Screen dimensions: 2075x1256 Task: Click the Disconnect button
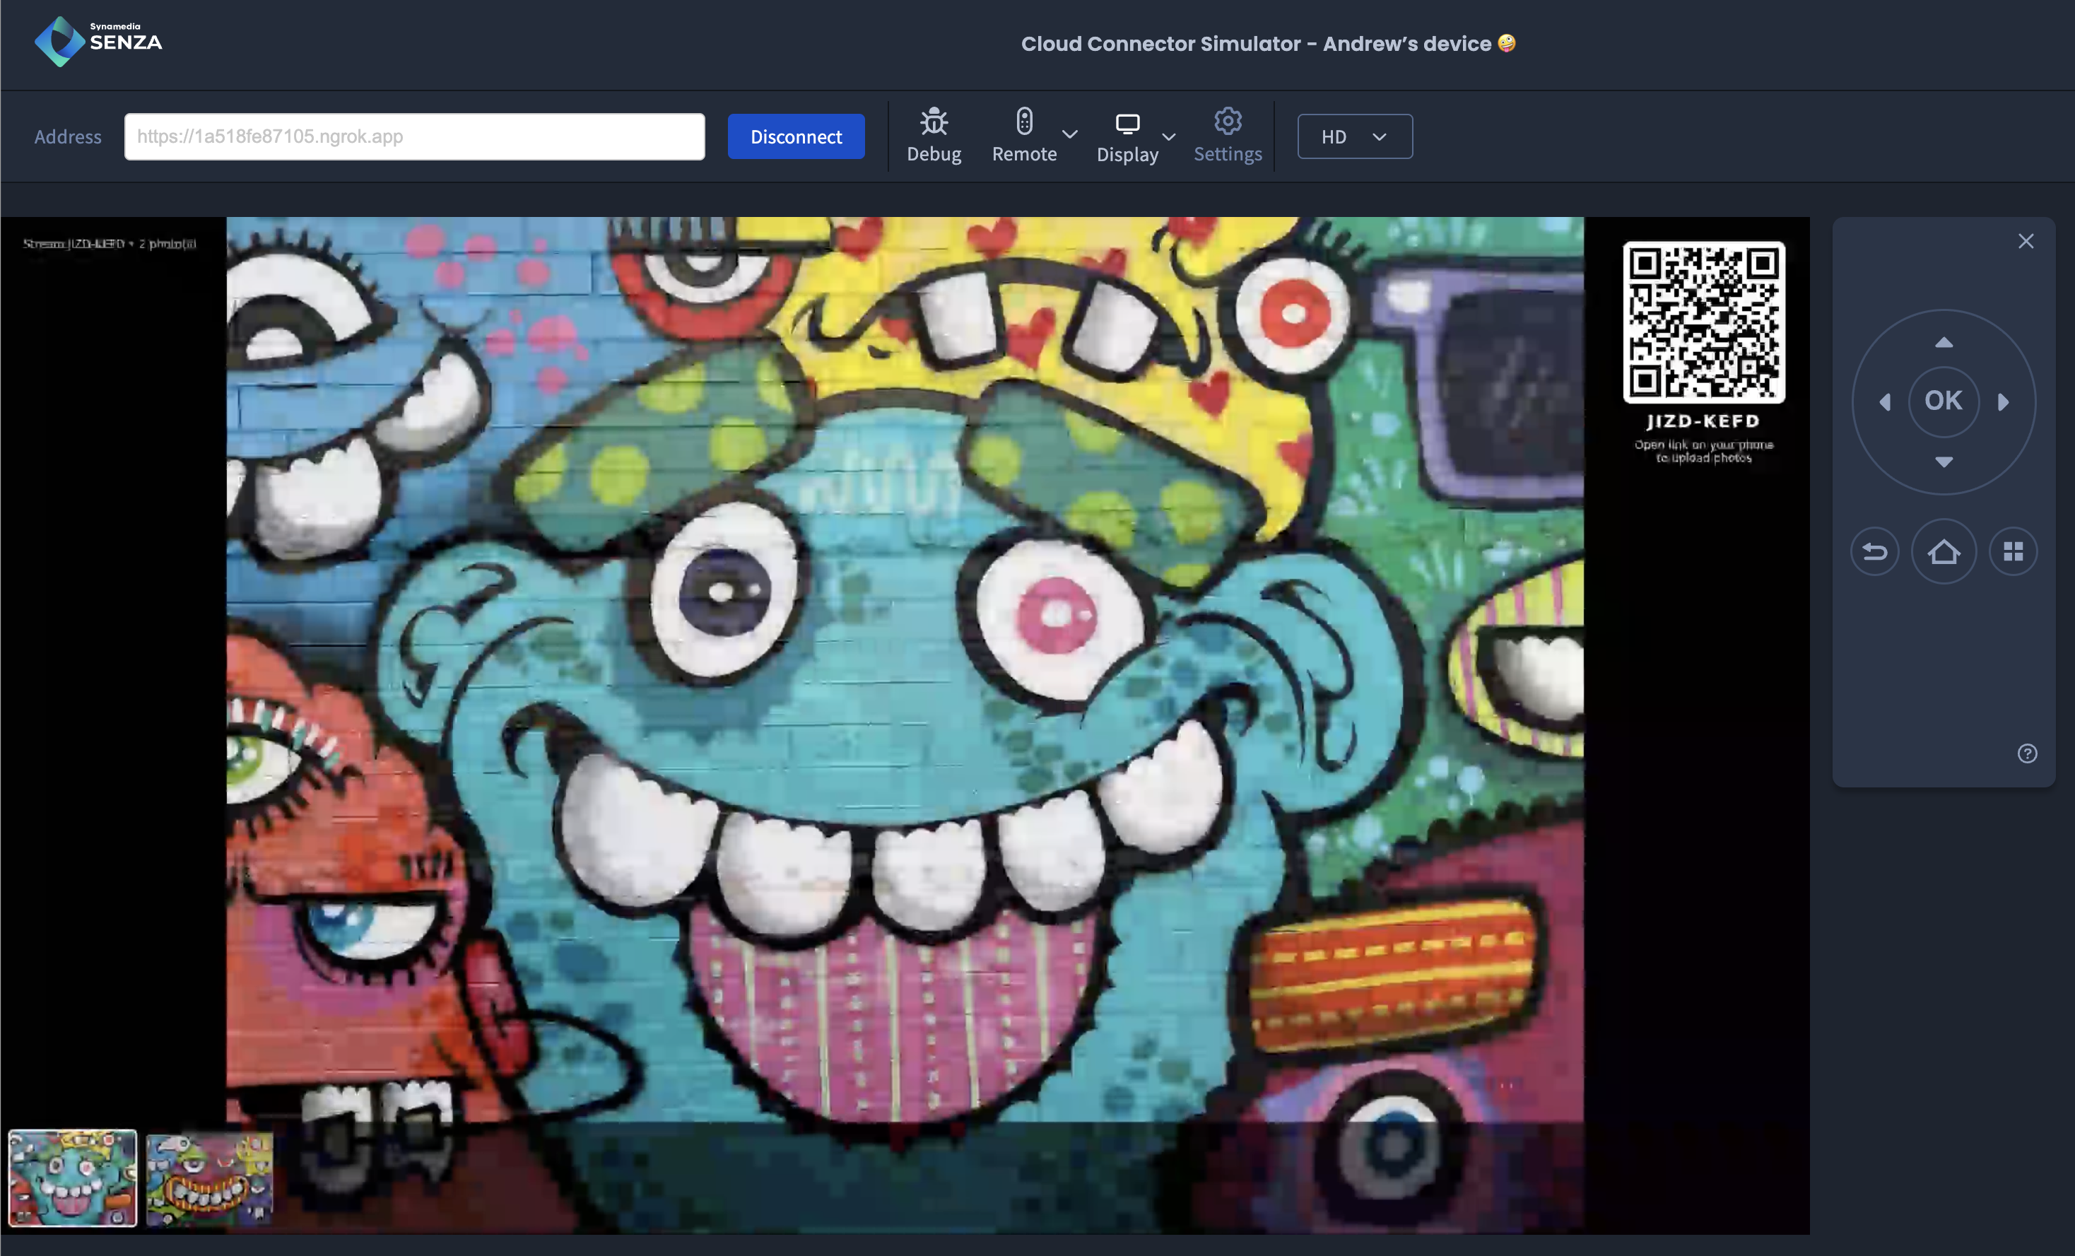tap(795, 136)
